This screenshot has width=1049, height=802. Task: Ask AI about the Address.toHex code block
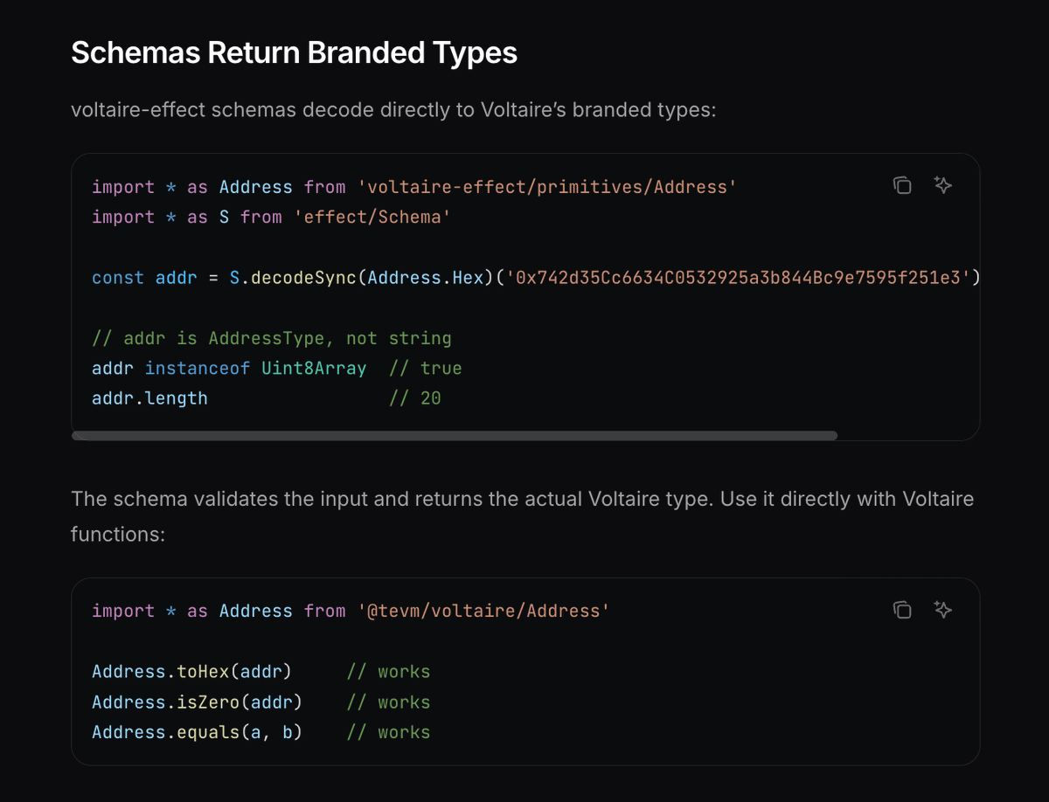[942, 610]
